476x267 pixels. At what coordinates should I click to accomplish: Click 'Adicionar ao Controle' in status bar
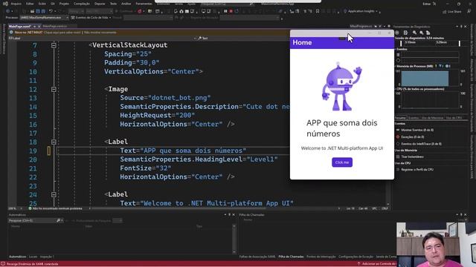coord(376,264)
